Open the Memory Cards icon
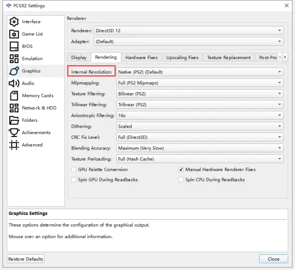295x270 pixels. point(14,95)
